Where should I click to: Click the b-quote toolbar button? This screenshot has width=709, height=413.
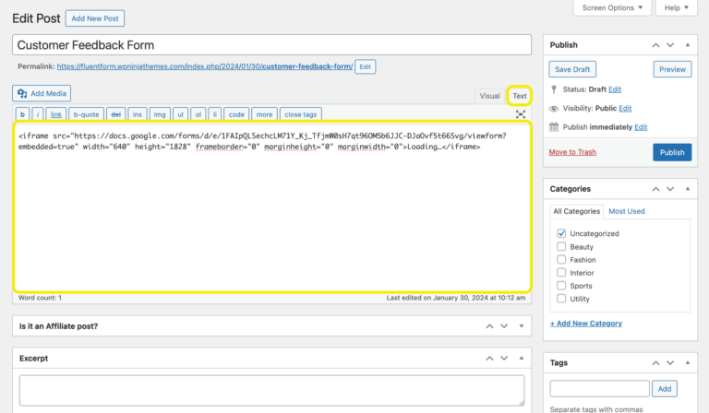pos(87,114)
